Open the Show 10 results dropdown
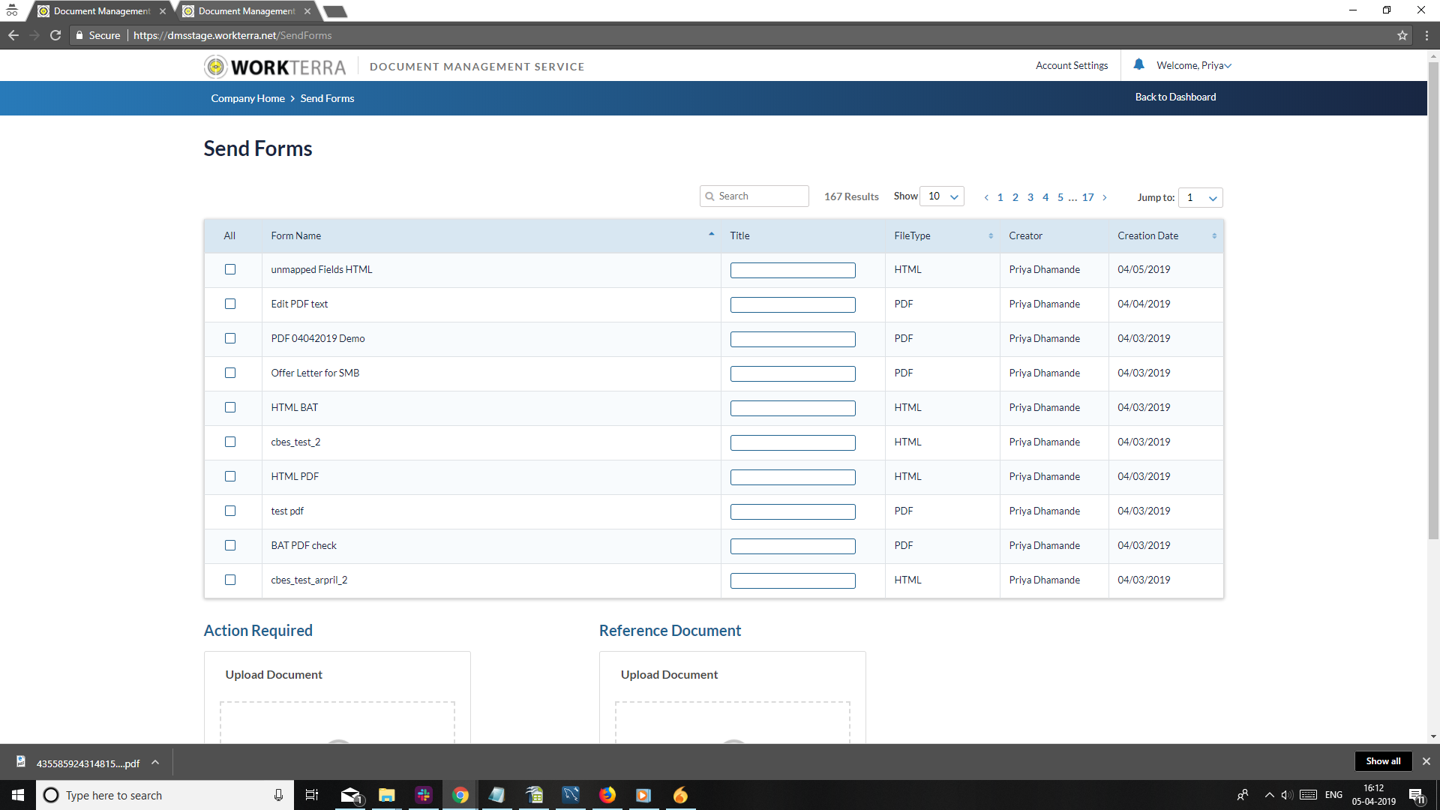This screenshot has width=1440, height=810. [942, 196]
